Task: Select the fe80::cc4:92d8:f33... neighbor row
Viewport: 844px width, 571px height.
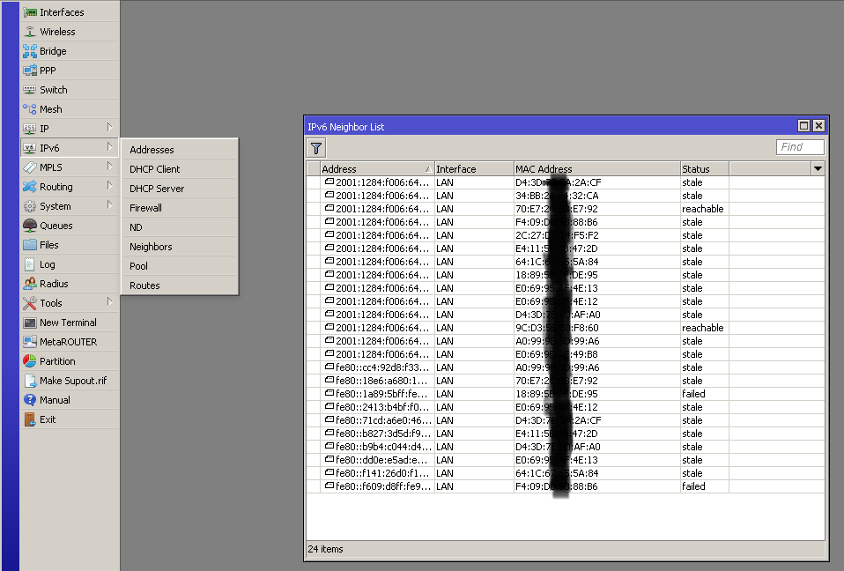Action: (x=566, y=367)
